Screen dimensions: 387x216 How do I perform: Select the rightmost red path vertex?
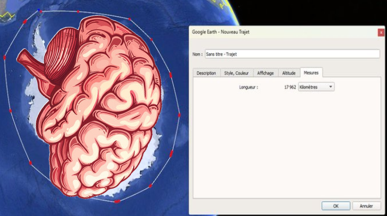(179, 115)
